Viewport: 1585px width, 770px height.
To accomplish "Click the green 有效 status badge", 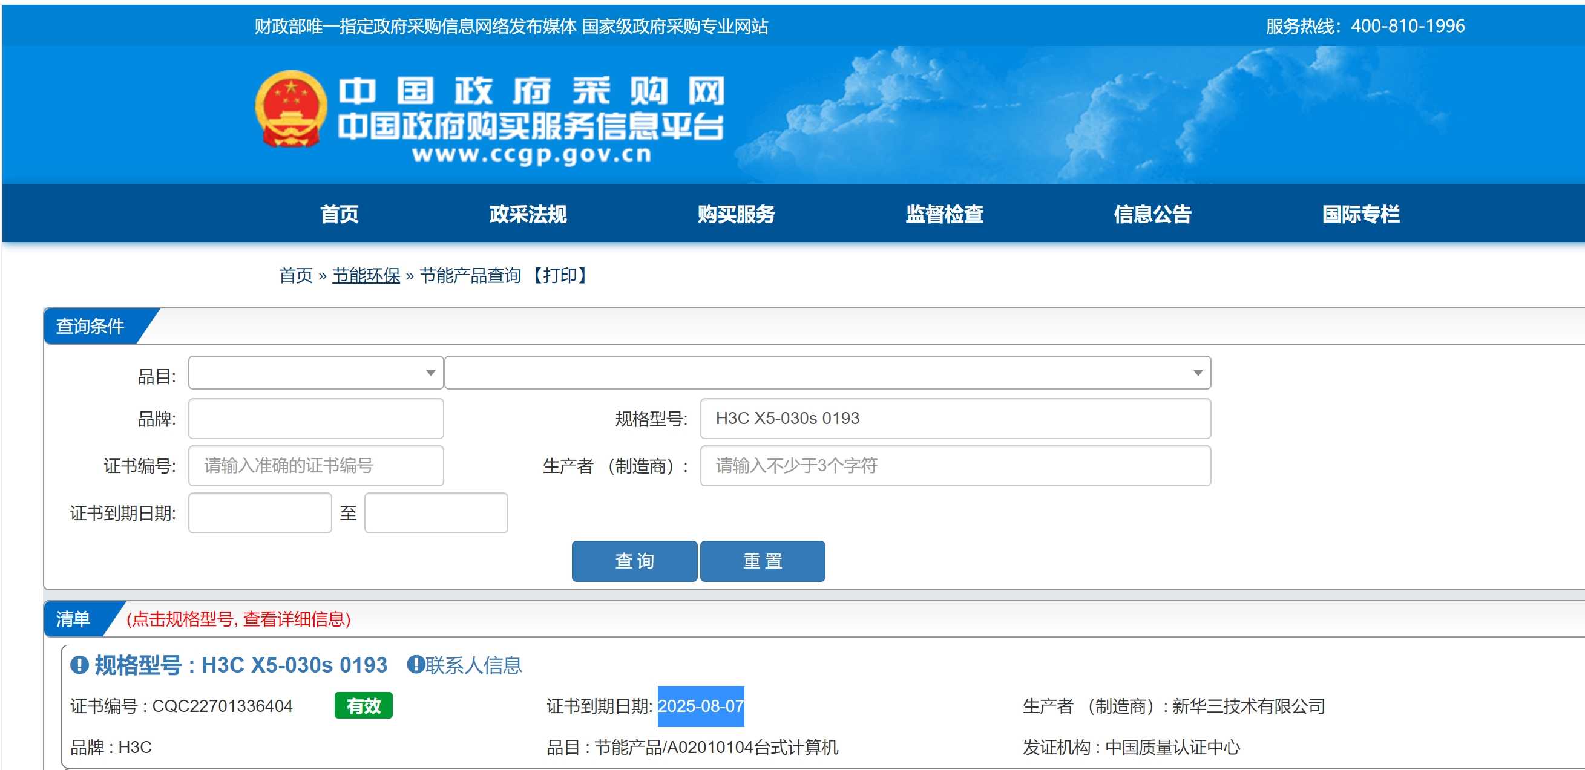I will [x=363, y=705].
